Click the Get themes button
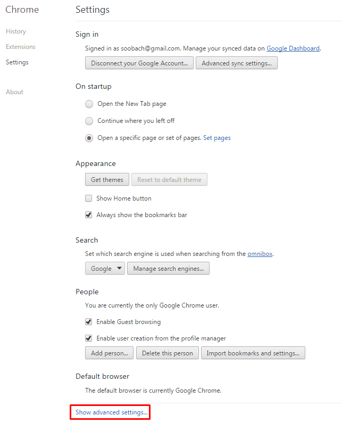This screenshot has width=342, height=423. [x=107, y=179]
